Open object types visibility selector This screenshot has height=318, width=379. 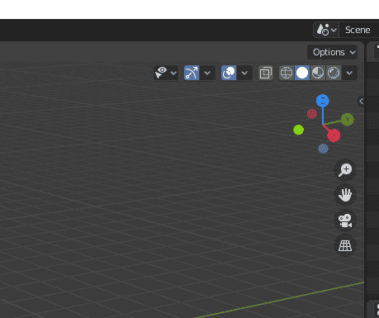coord(161,73)
